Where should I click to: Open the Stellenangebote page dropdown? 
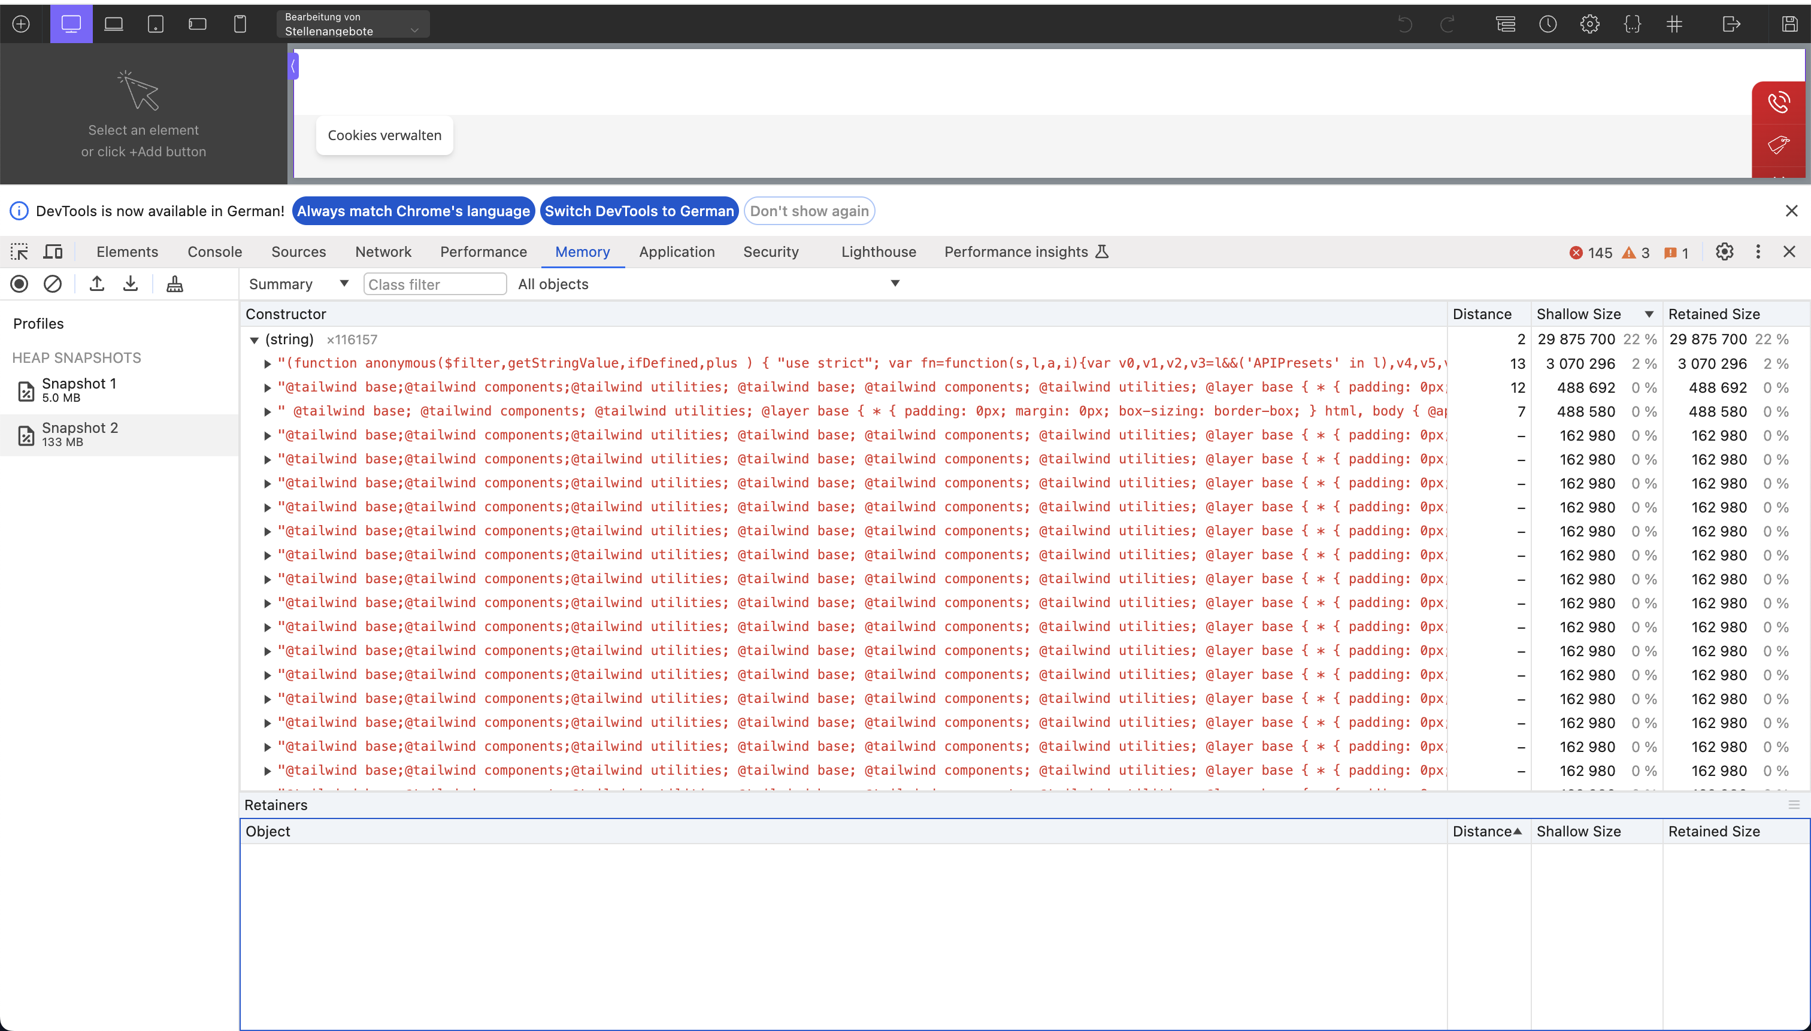click(353, 24)
